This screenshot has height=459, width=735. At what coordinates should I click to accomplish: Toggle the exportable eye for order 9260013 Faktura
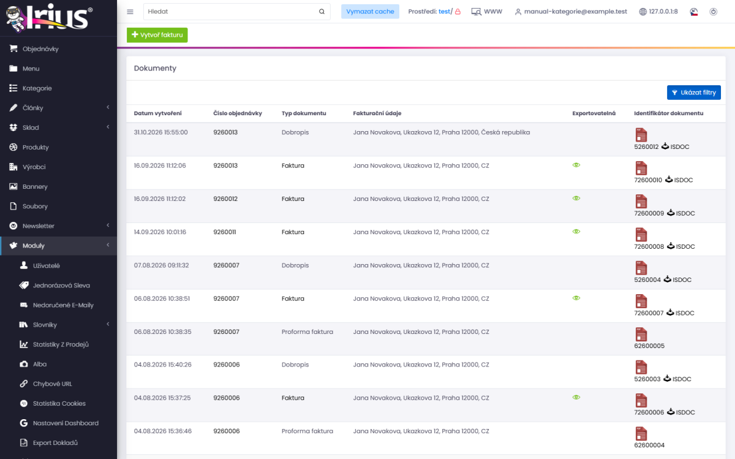click(576, 165)
